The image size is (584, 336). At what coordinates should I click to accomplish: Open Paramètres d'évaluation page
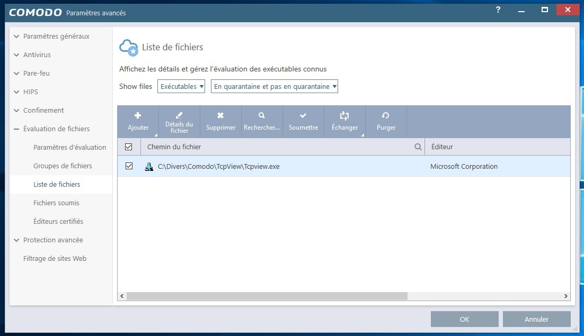click(69, 147)
